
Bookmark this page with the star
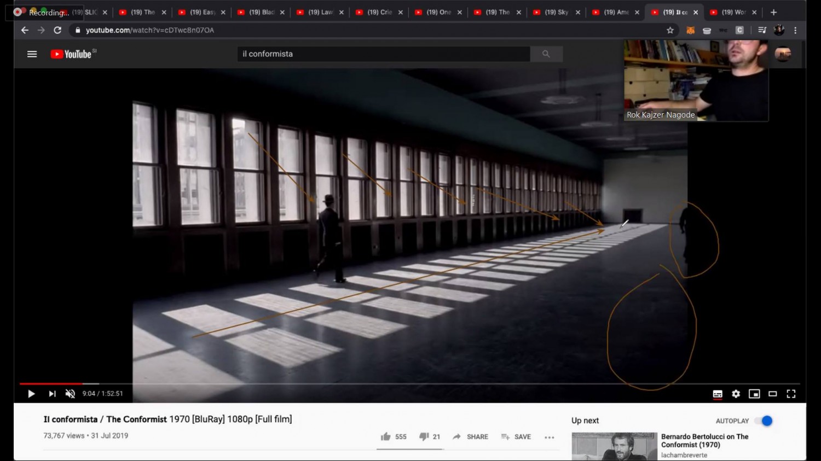click(670, 30)
